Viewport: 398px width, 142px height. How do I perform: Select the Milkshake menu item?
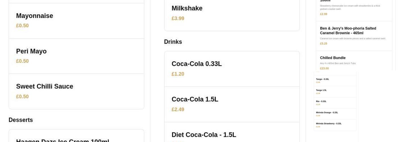pos(232,13)
